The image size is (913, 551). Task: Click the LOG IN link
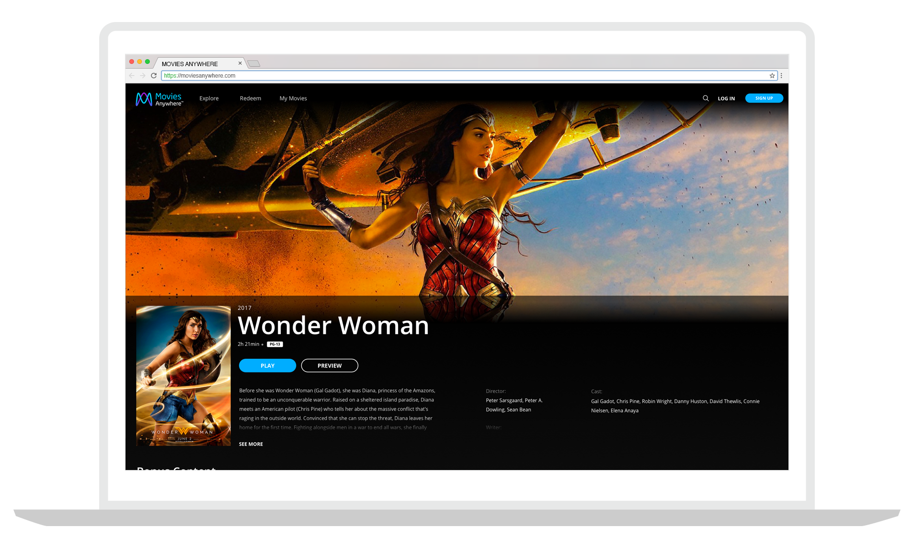coord(726,98)
